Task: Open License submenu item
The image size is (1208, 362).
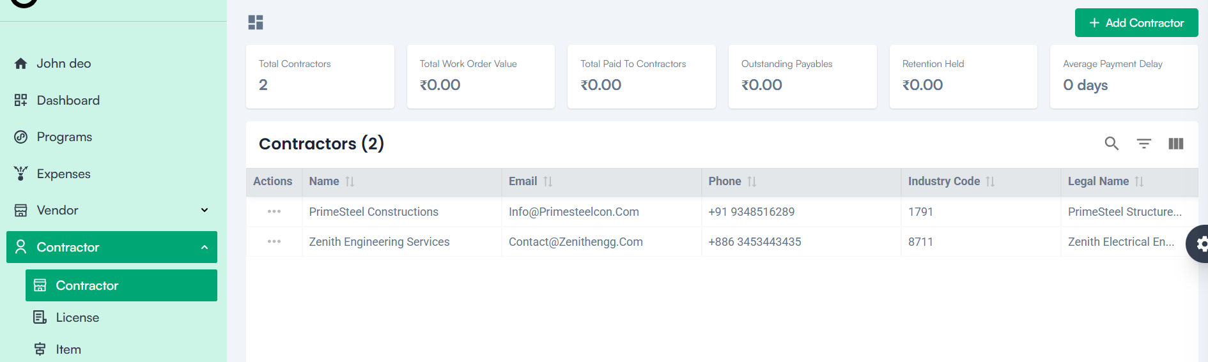Action: pos(77,317)
